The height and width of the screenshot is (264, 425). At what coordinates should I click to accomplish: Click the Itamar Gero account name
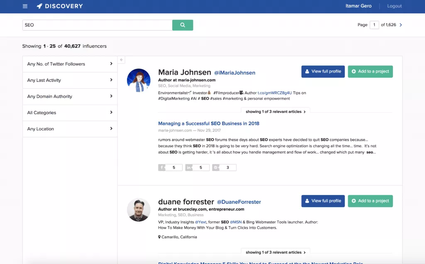359,6
